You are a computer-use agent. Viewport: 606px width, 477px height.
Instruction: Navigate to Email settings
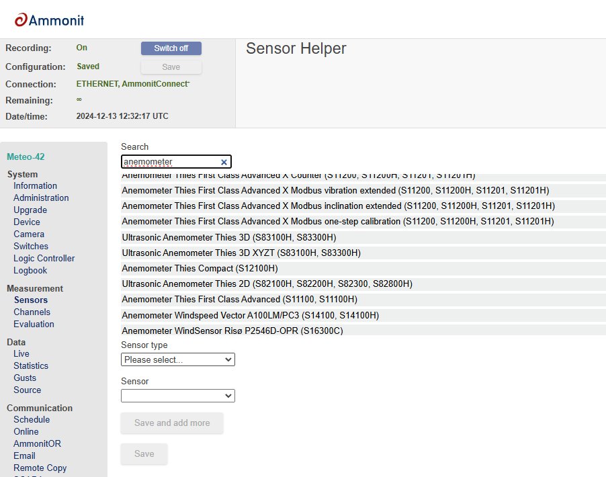click(24, 456)
